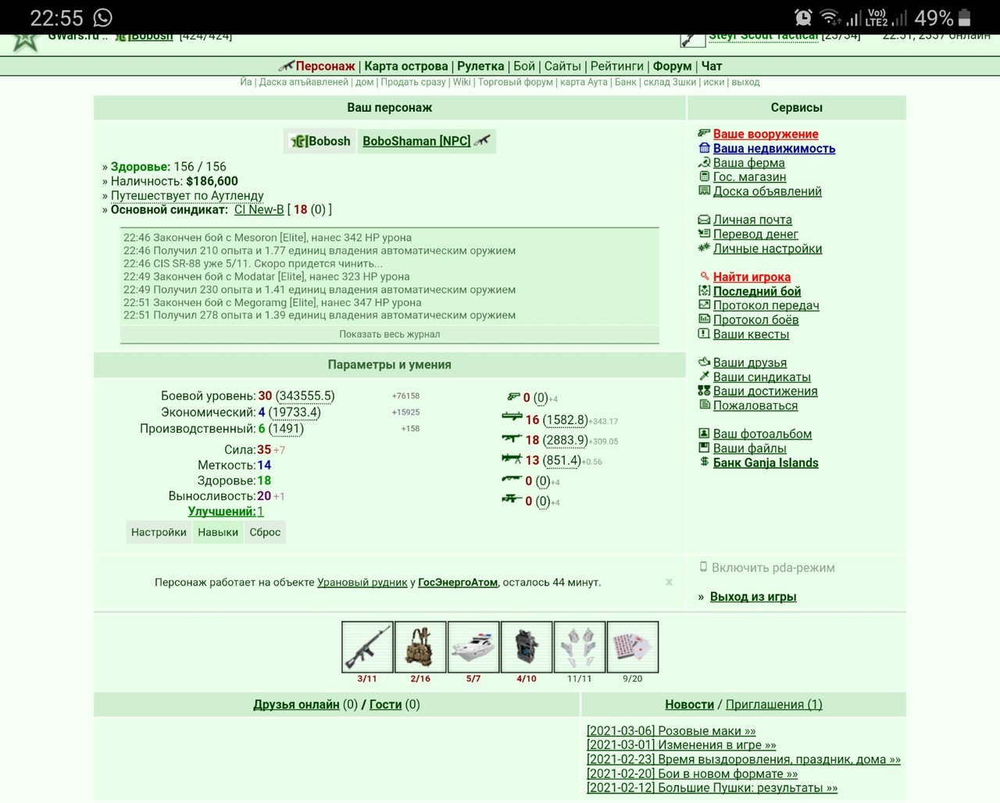Click the syndicate icon next to Bobosh name
This screenshot has height=803, width=1000.
pos(299,141)
